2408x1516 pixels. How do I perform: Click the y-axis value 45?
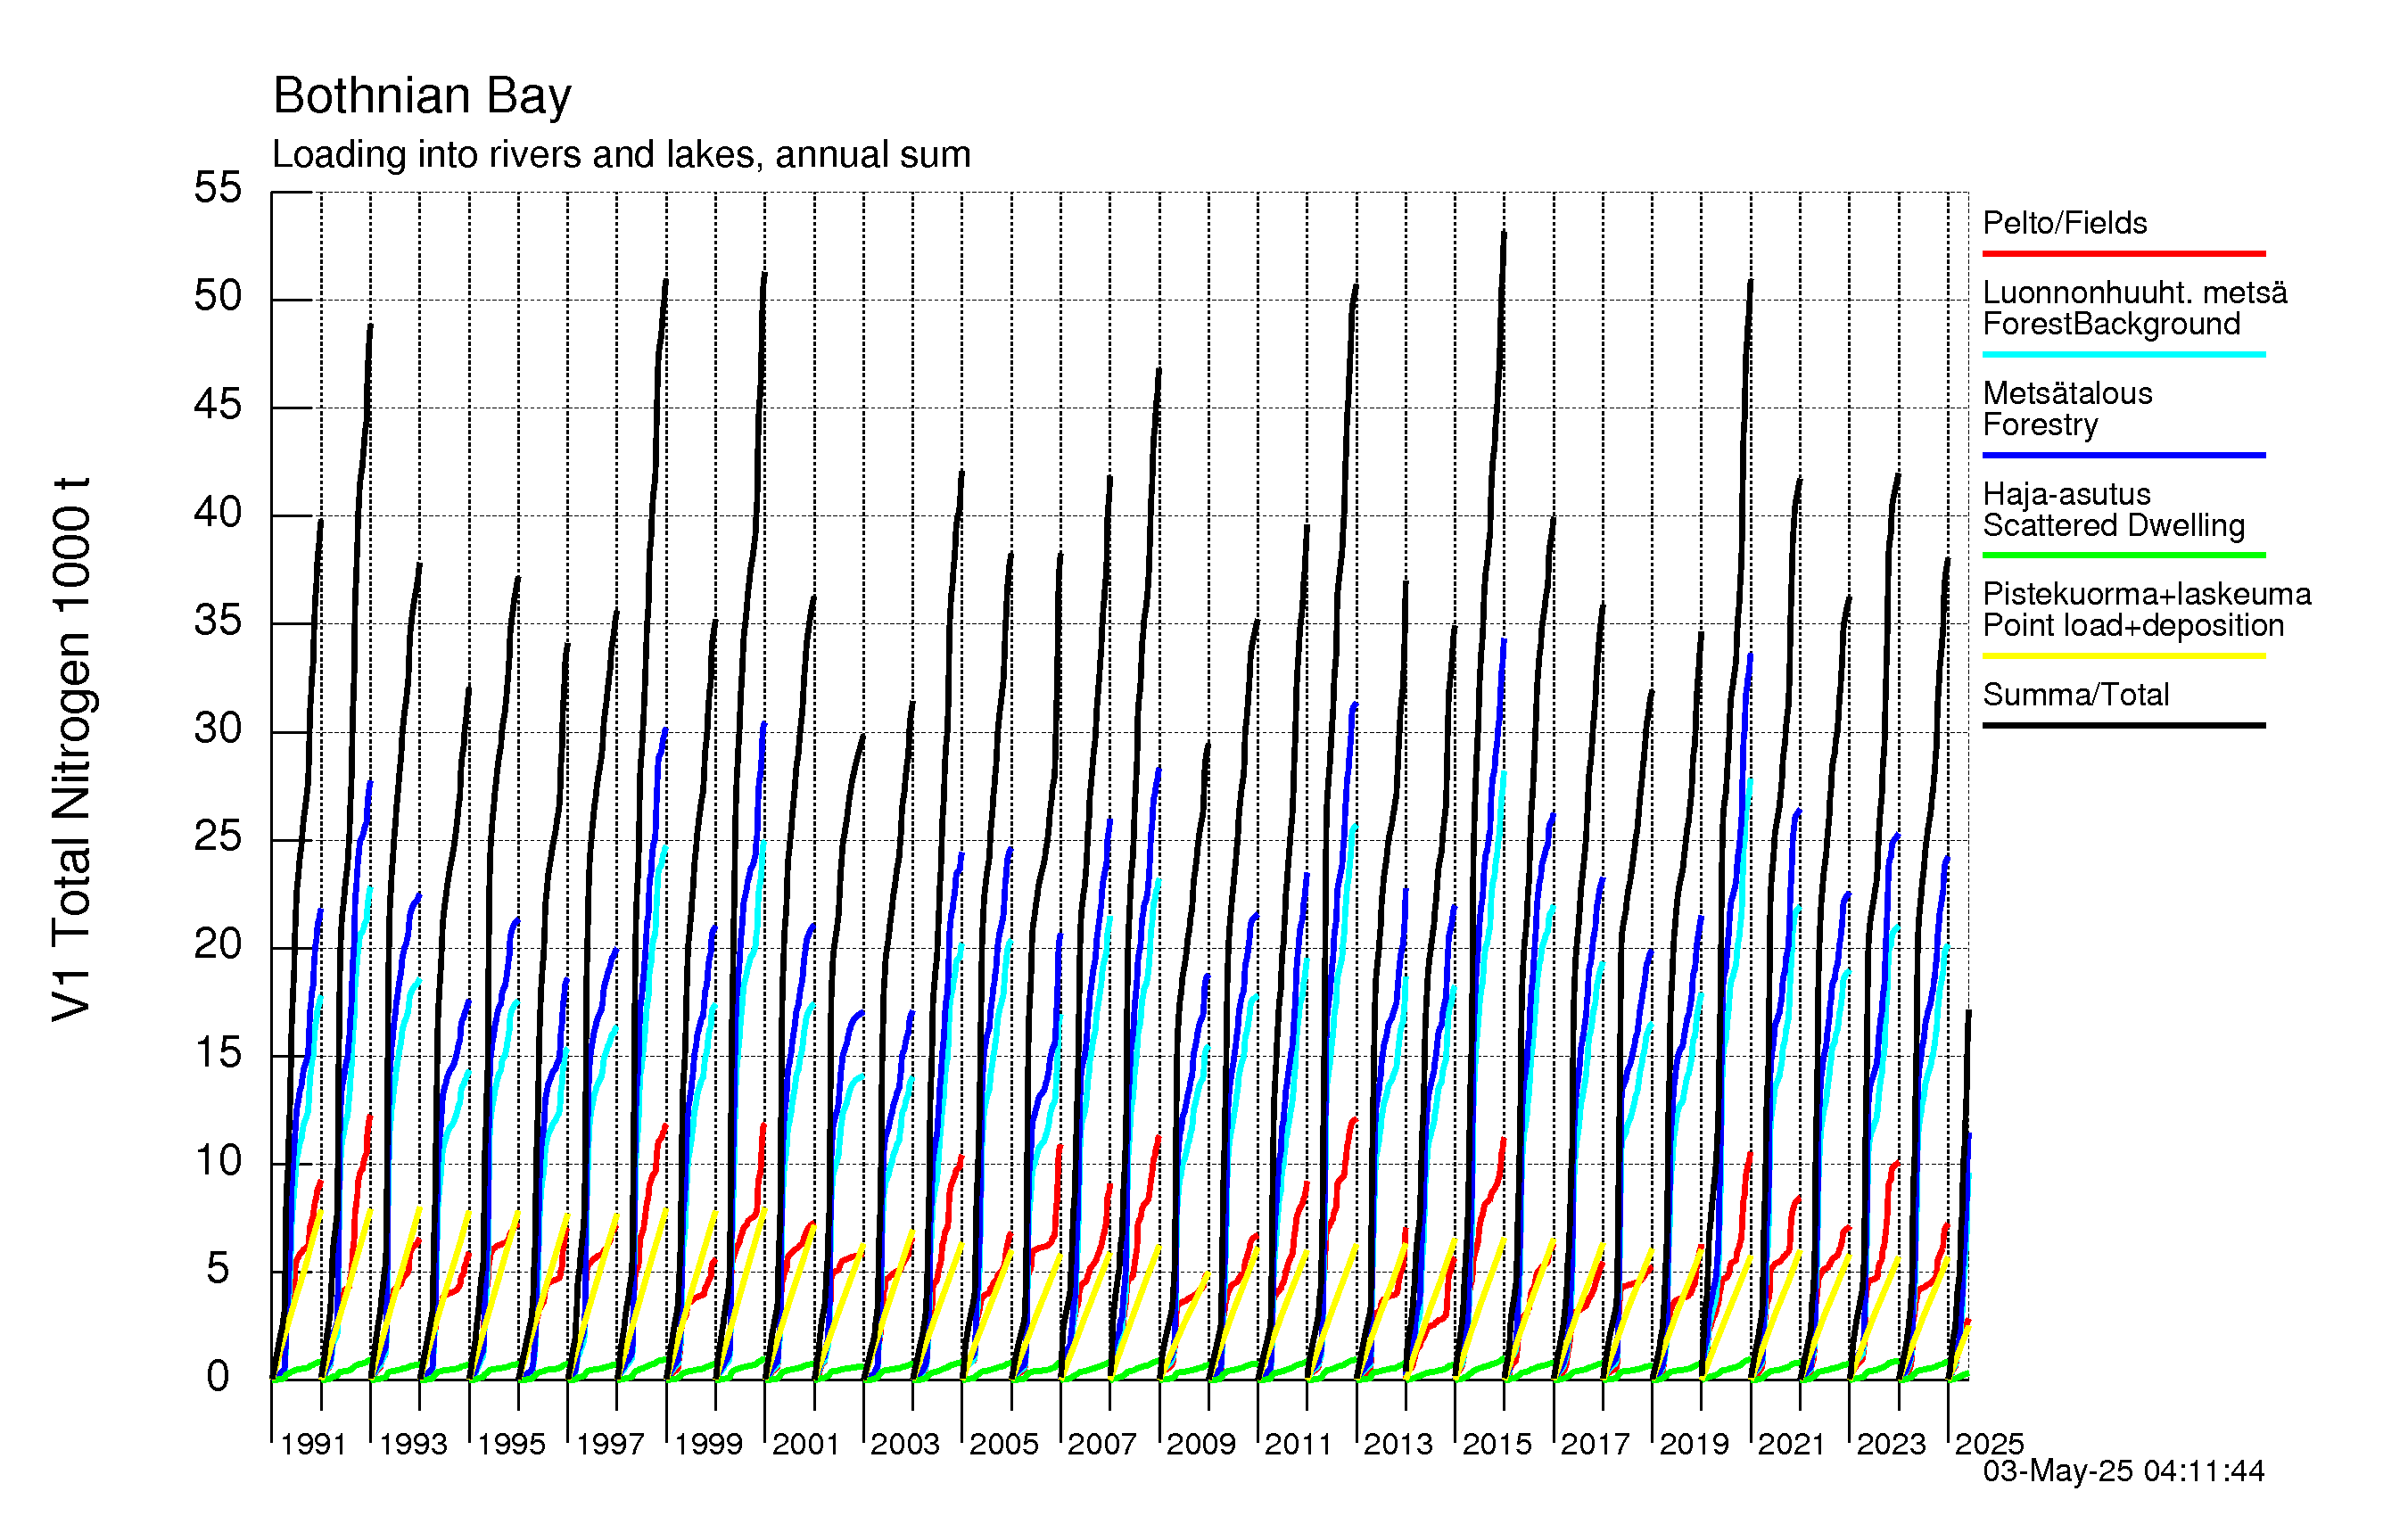218,404
